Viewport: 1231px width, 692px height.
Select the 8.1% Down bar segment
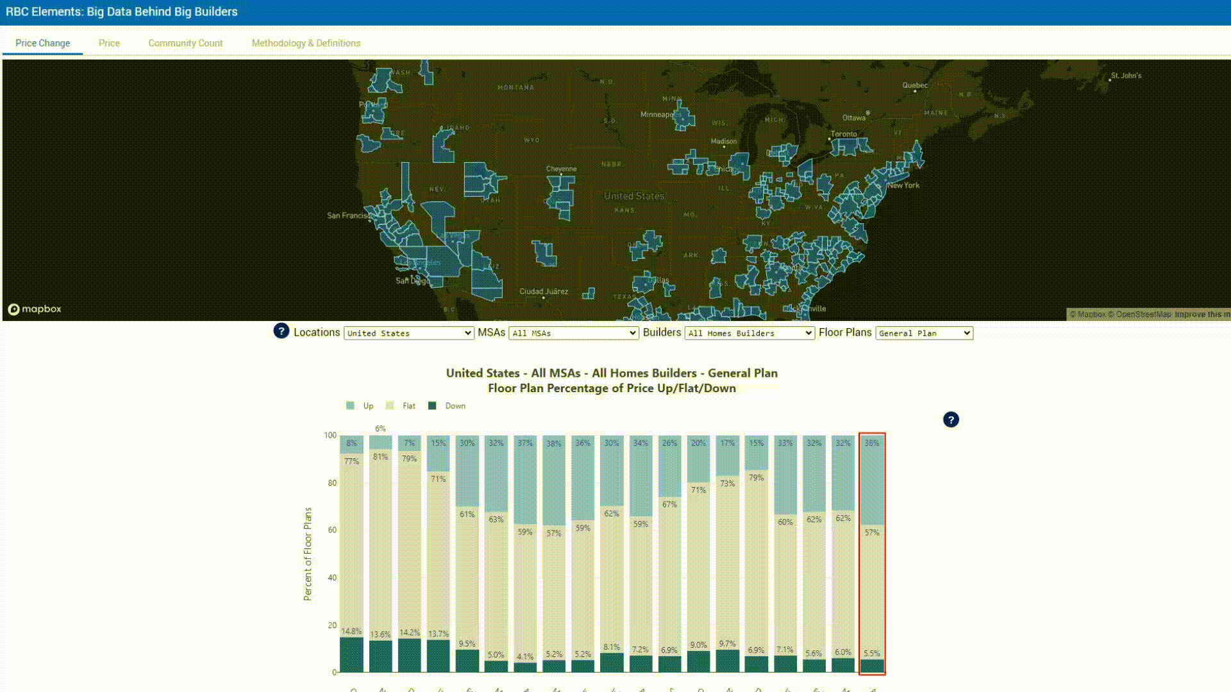pos(612,663)
